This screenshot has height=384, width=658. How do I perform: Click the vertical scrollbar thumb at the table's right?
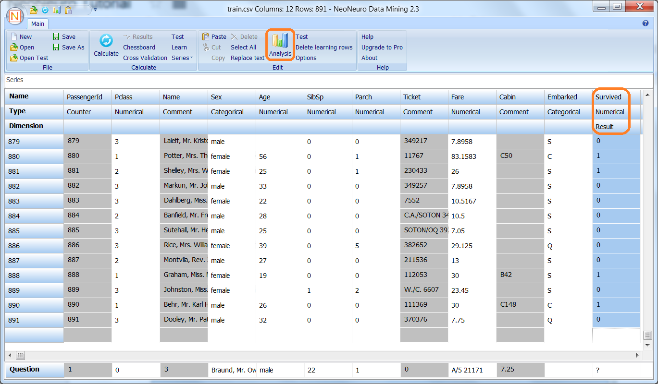[x=647, y=335]
